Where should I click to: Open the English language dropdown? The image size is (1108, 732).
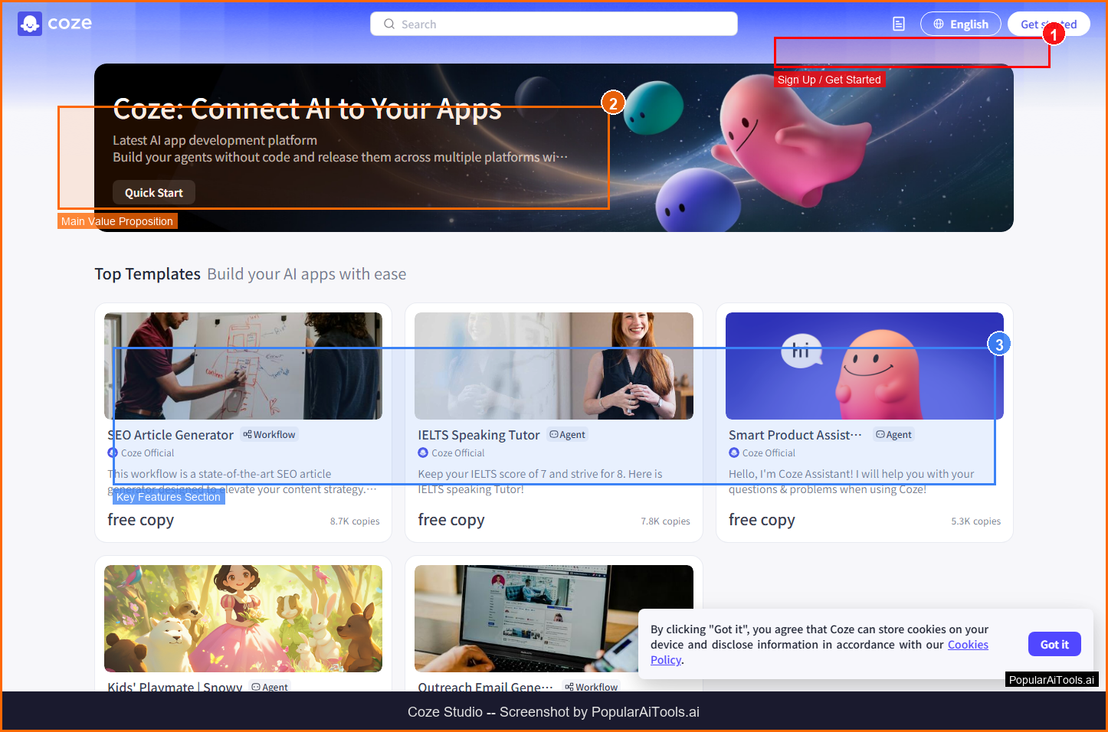click(960, 25)
